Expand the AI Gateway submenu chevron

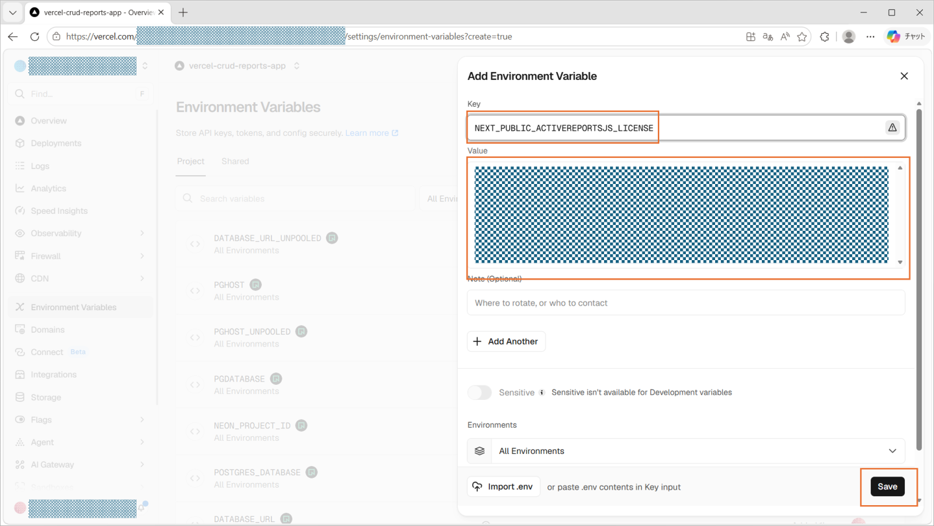(142, 465)
